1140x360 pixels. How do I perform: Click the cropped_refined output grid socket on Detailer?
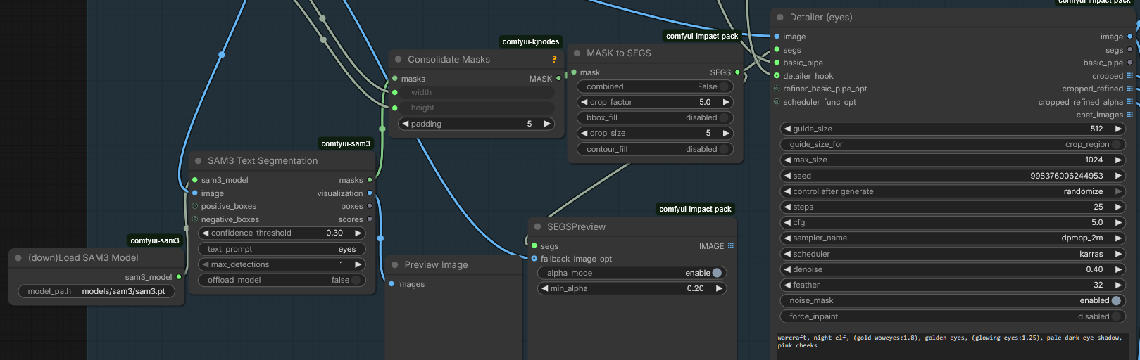[1130, 89]
